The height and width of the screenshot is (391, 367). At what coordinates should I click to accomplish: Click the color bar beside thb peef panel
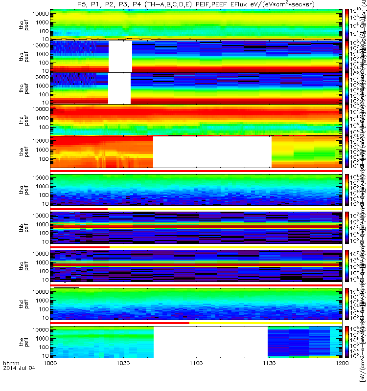point(347,56)
